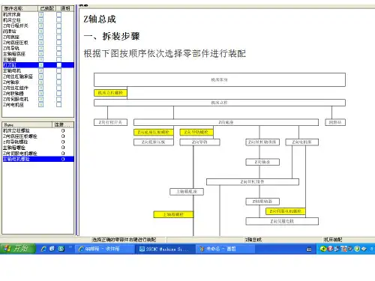
Task: Click the yellow 机床立柱螺栓 diagram box
Action: tap(110, 93)
